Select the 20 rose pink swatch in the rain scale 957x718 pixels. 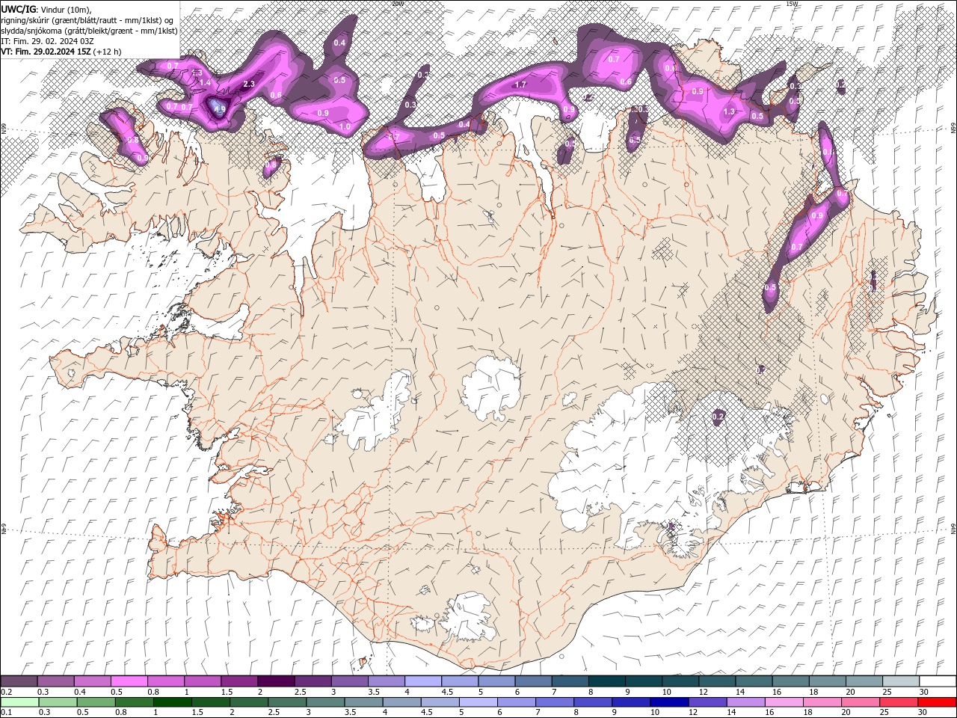tap(860, 702)
